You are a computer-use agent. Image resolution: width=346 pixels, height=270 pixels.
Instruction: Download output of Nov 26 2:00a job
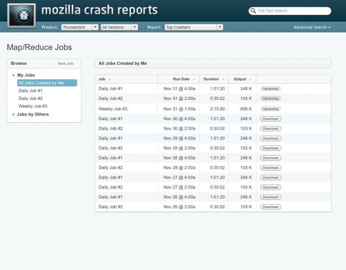pos(270,207)
